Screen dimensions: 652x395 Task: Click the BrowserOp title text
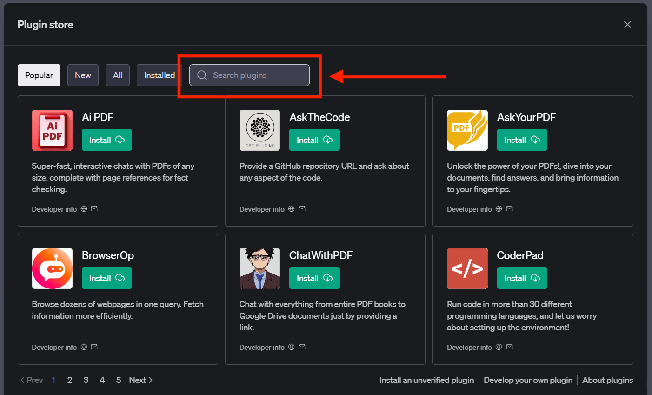click(108, 255)
